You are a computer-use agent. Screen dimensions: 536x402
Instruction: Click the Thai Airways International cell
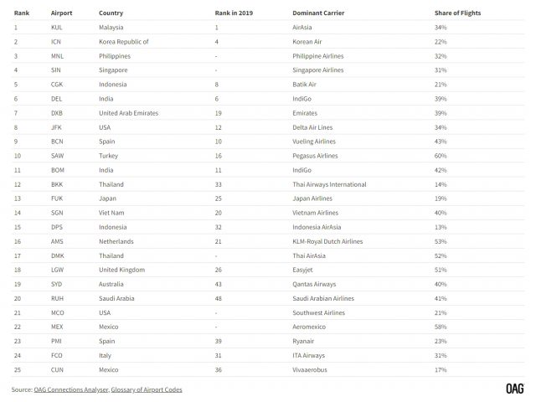[x=329, y=184]
